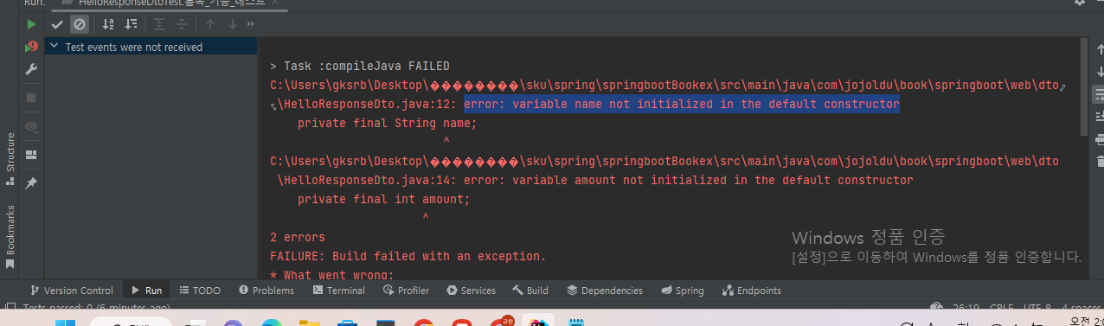1104x326 pixels.
Task: Click the console vertical scrollbar
Action: point(1084,87)
